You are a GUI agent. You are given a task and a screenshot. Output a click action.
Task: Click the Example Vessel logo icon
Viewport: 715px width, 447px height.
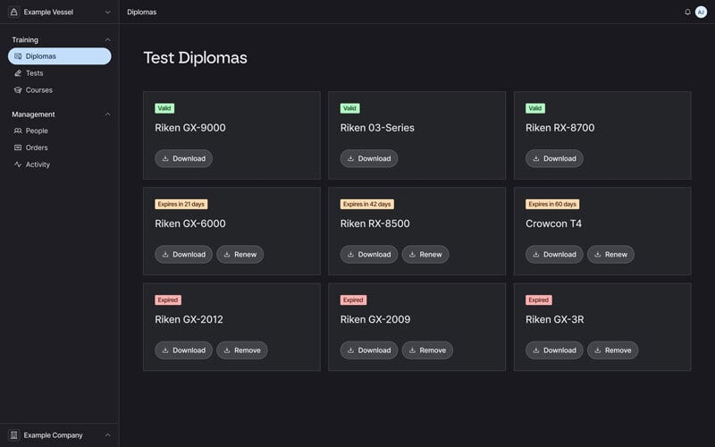(13, 12)
